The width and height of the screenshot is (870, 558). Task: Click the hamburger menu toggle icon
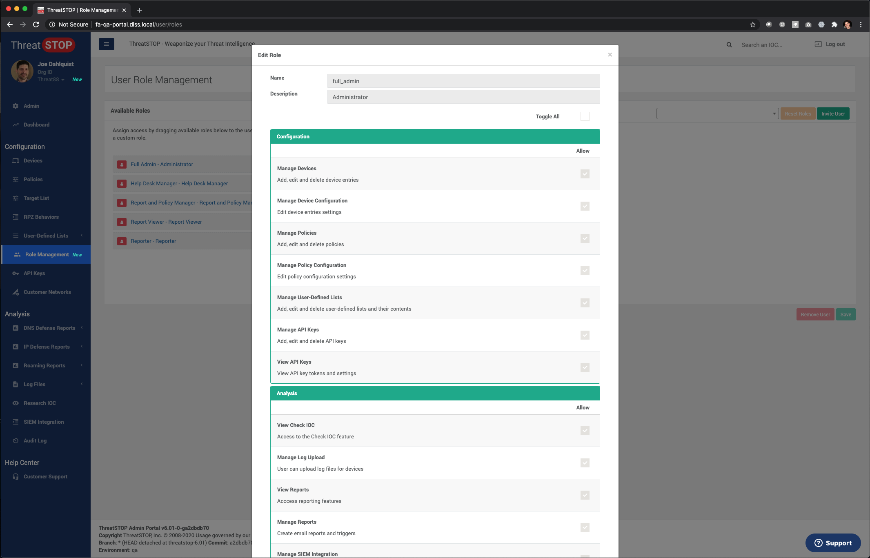click(106, 44)
